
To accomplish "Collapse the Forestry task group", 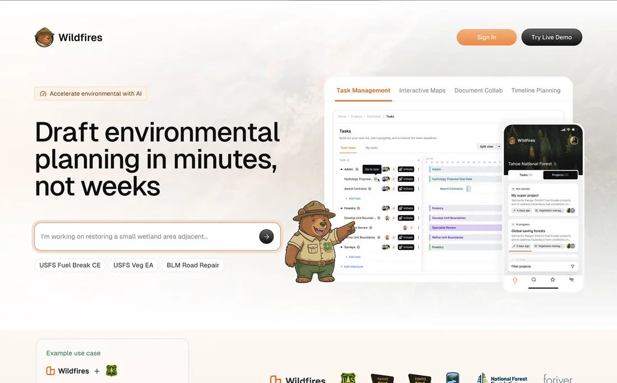I will 342,209.
